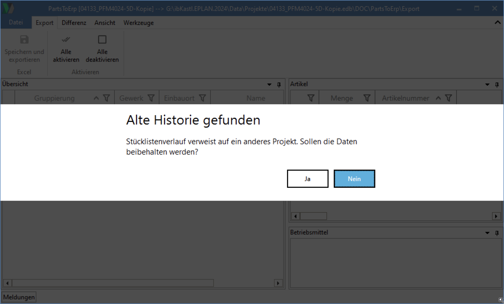This screenshot has width=504, height=304.
Task: Click the Alle deaktivieren empty box icon
Action: pos(102,40)
